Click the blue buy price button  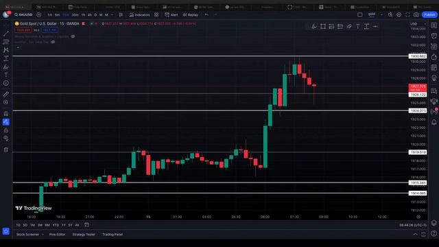(x=49, y=30)
